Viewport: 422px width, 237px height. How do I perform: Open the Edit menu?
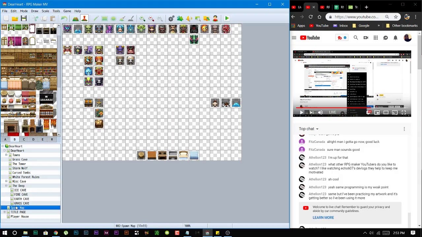point(14,11)
